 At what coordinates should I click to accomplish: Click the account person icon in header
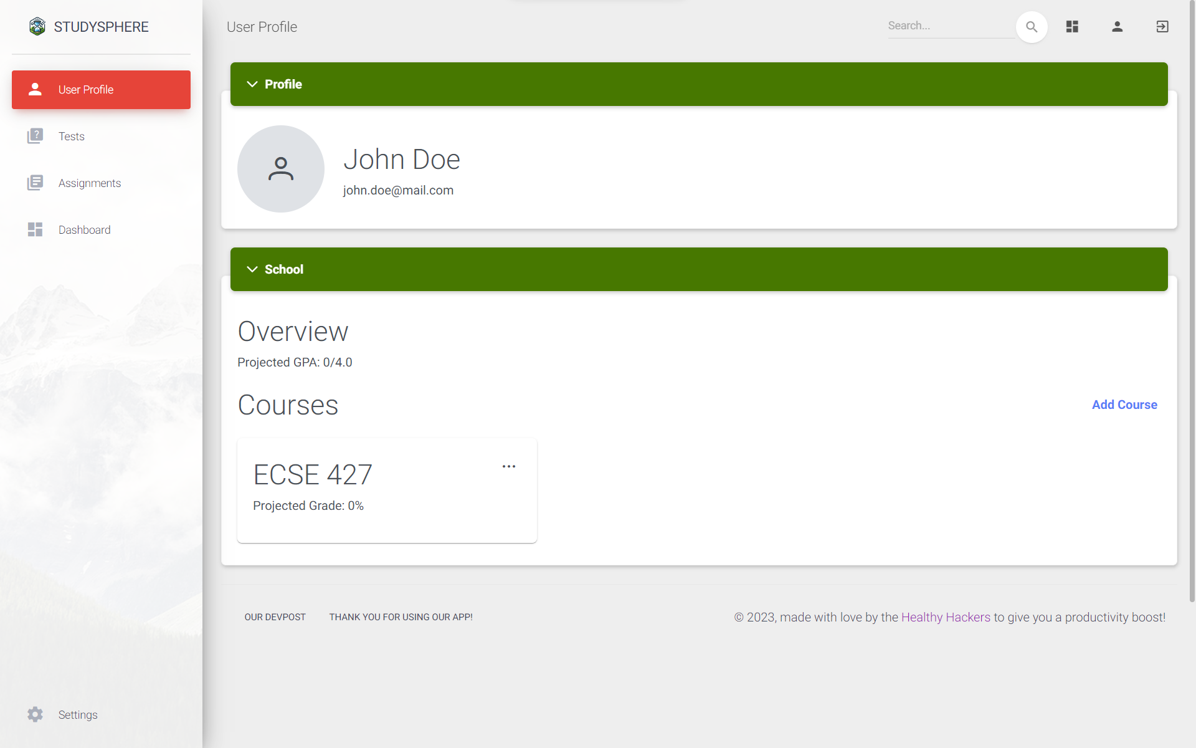pyautogui.click(x=1117, y=27)
